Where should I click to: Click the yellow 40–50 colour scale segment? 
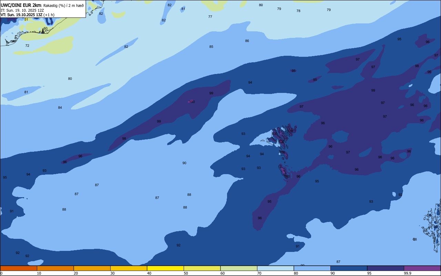[165, 268]
